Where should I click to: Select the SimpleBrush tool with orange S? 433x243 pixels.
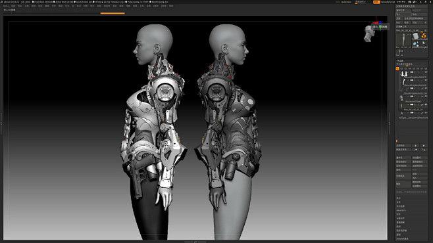click(424, 36)
